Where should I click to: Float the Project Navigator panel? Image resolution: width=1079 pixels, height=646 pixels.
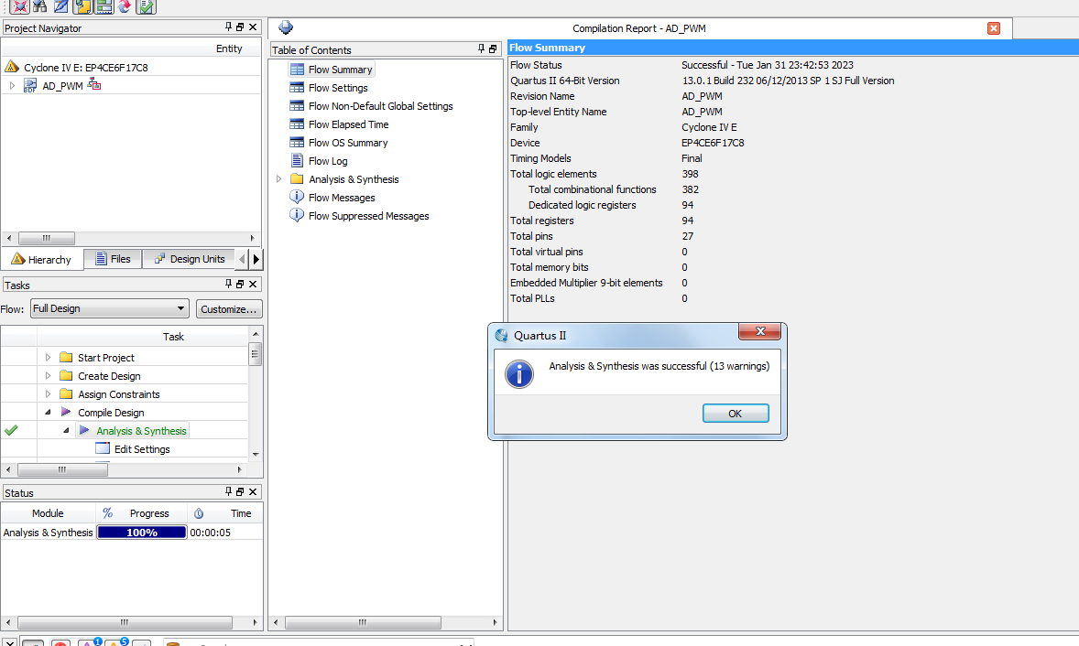[240, 27]
